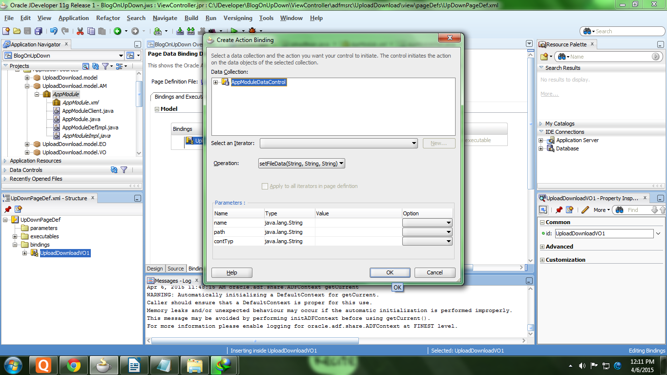667x375 pixels.
Task: Toggle Apply to all iterators checkbox
Action: pyautogui.click(x=265, y=186)
